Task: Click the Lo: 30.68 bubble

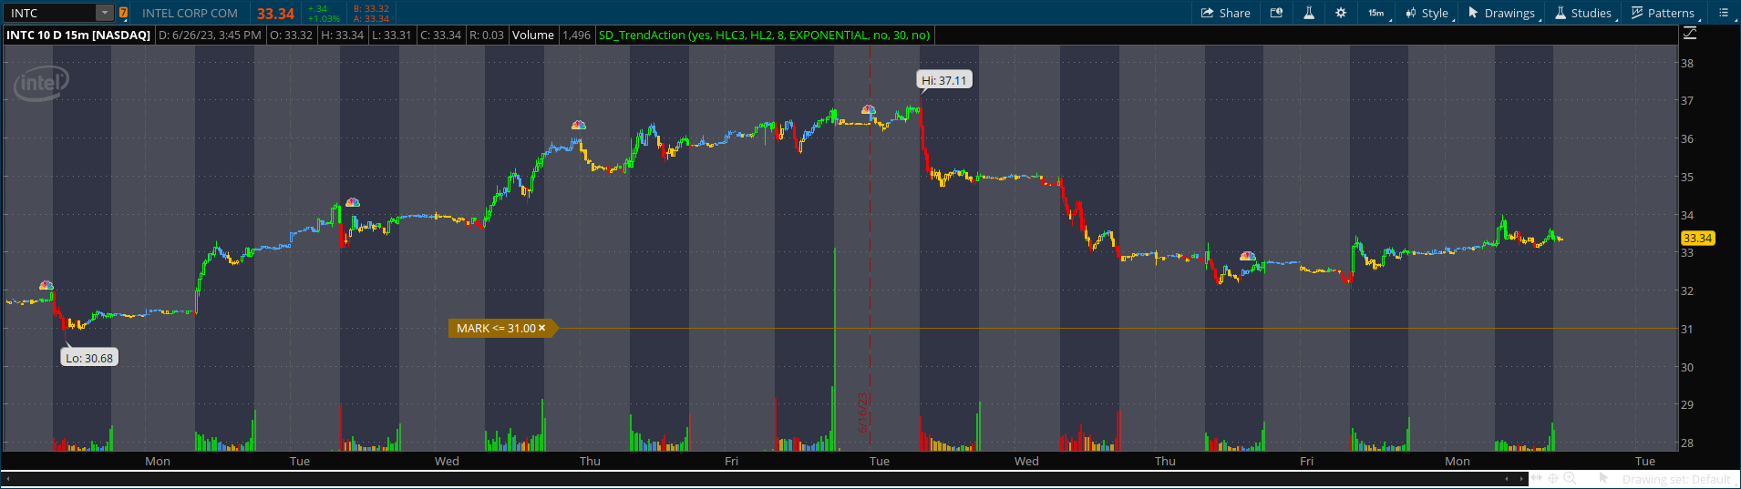Action: 89,358
